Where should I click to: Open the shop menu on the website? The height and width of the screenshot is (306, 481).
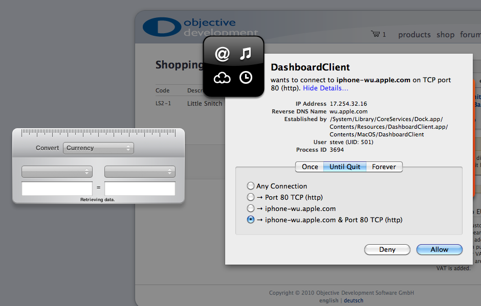tap(445, 35)
